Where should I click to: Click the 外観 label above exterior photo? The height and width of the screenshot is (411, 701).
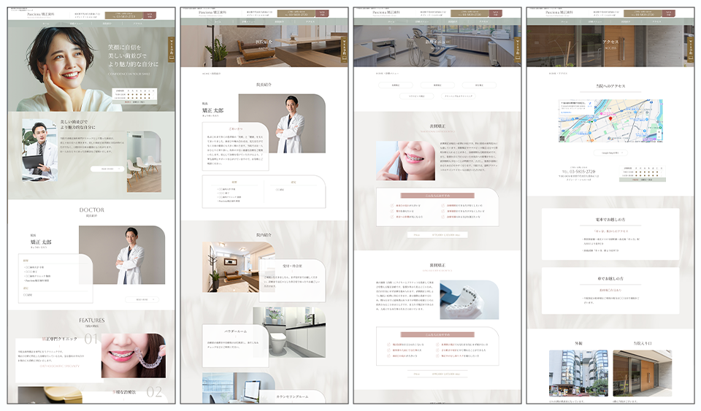(578, 344)
